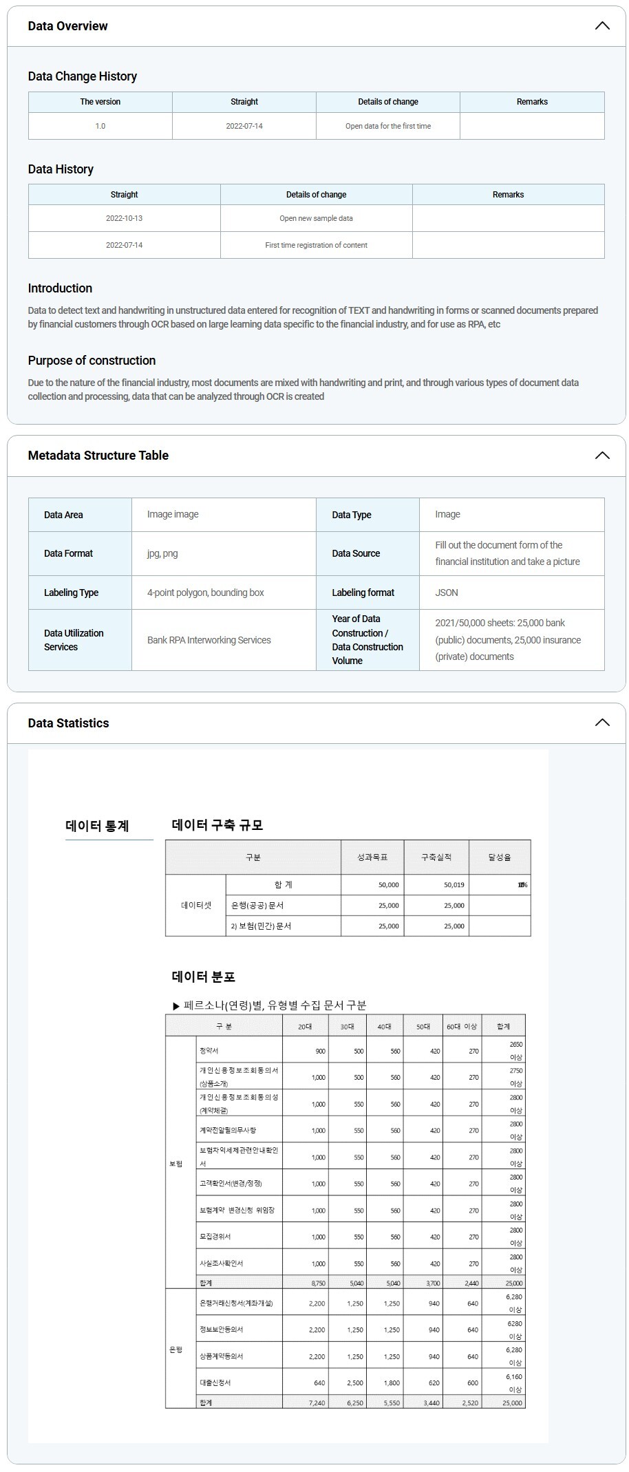Click the Korean data construction scale table image
629x1472 pixels.
(x=348, y=888)
